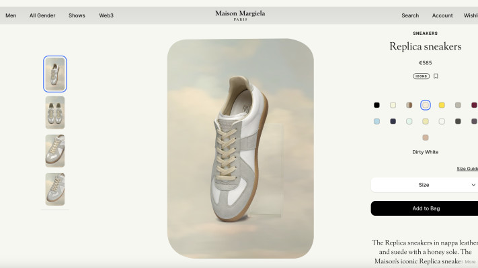This screenshot has height=268, width=478.
Task: Open the Size Guide link
Action: (x=467, y=168)
